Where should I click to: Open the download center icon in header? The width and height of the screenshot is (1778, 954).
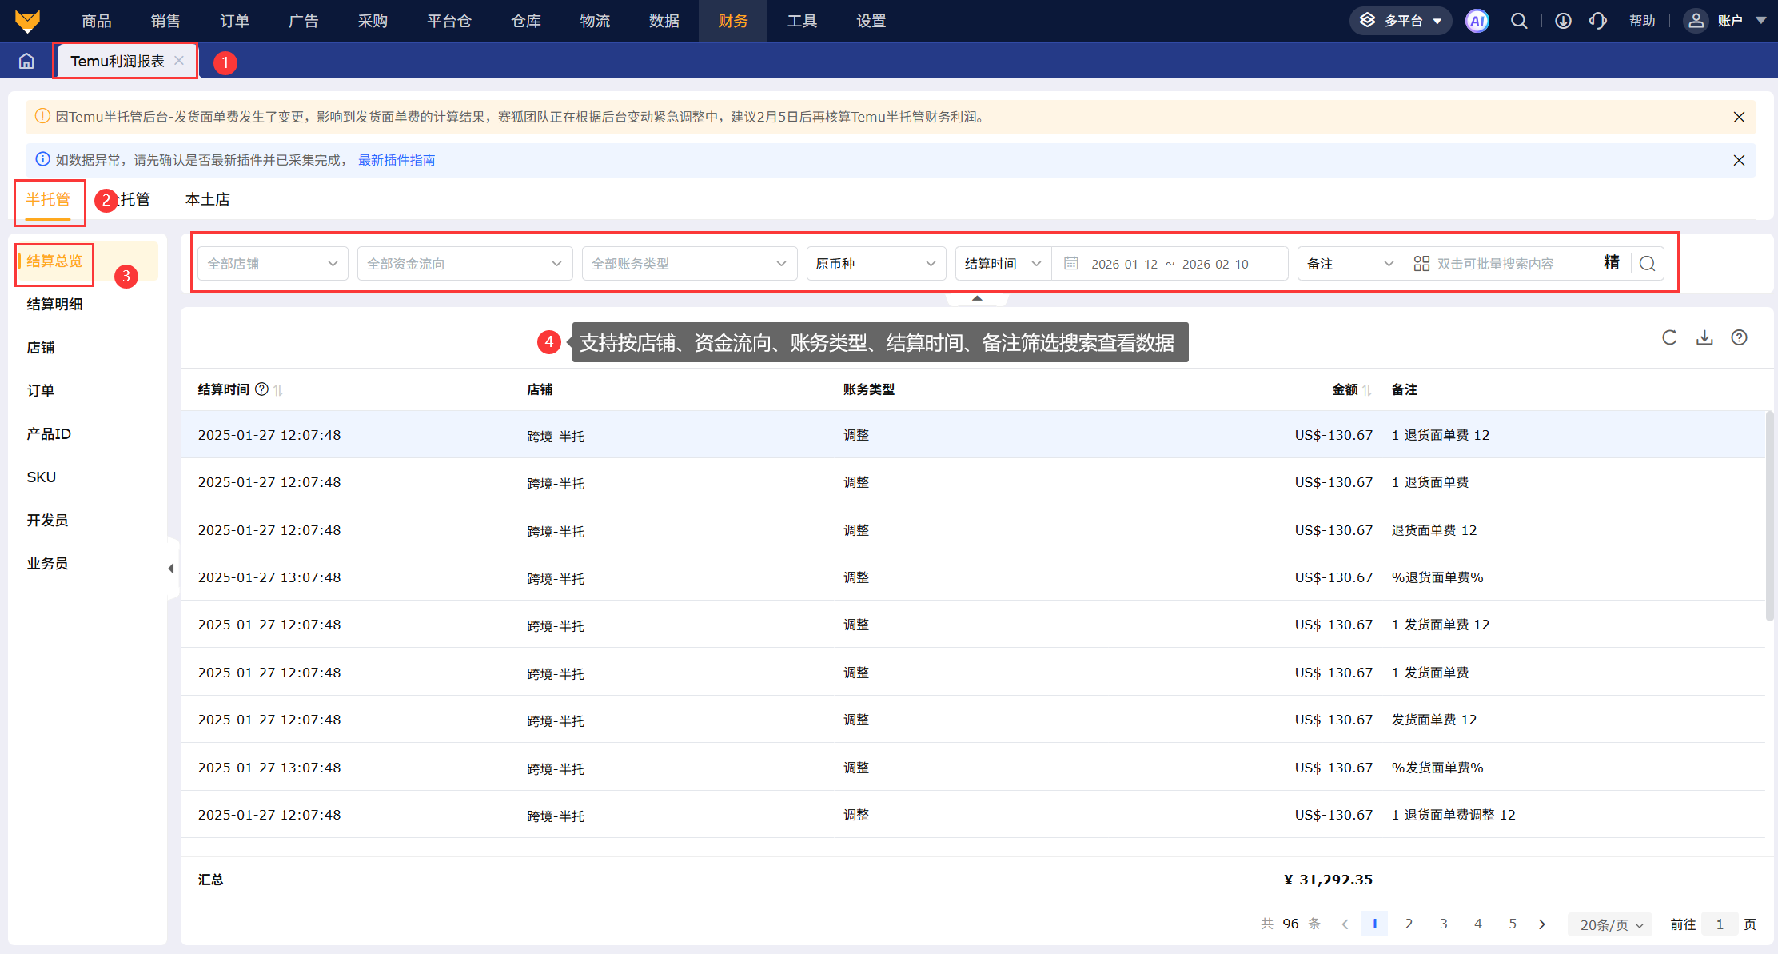pos(1563,21)
